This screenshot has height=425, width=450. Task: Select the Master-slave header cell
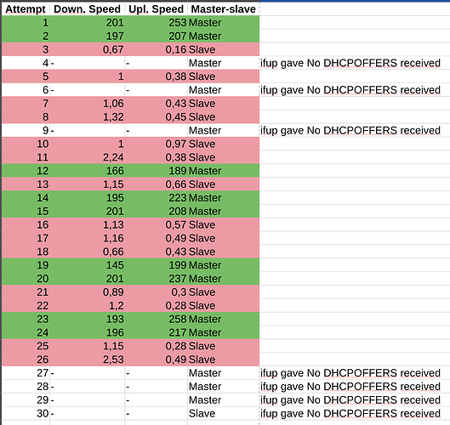pos(223,9)
